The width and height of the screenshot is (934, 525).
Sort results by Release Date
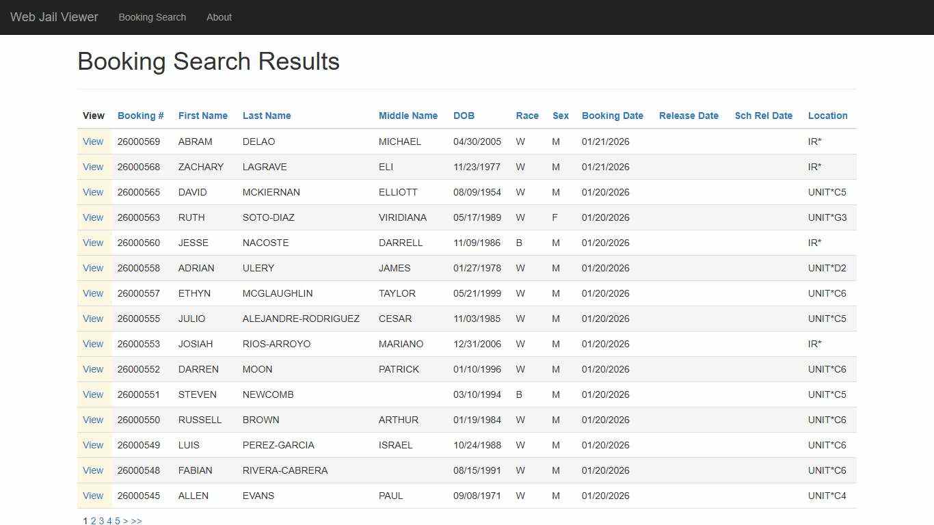[689, 116]
